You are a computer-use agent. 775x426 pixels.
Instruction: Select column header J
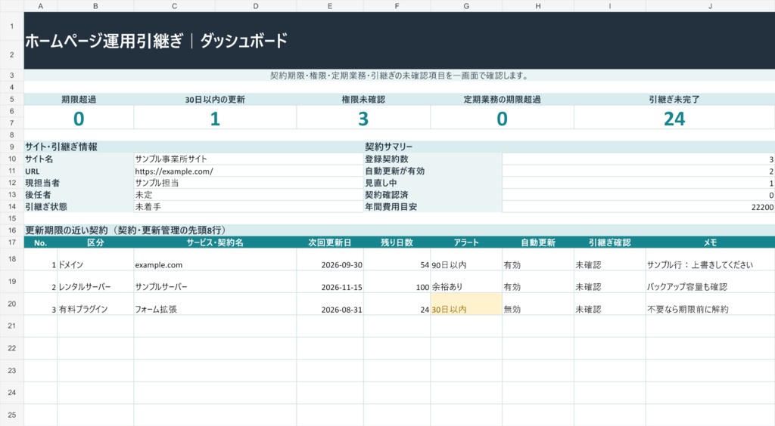[x=710, y=6]
